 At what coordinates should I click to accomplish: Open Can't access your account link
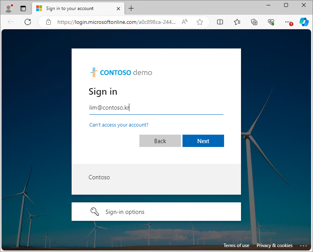click(x=119, y=125)
